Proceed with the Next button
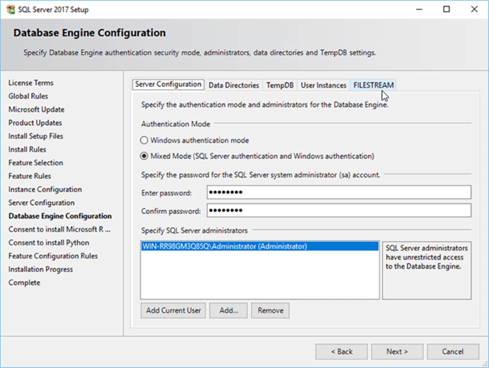Screen dimensions: 489x368 coord(397,351)
